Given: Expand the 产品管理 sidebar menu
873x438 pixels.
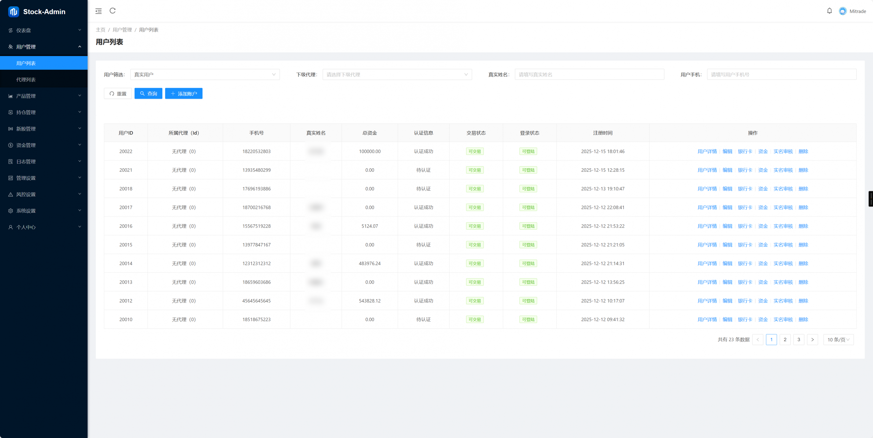Looking at the screenshot, I should tap(44, 96).
